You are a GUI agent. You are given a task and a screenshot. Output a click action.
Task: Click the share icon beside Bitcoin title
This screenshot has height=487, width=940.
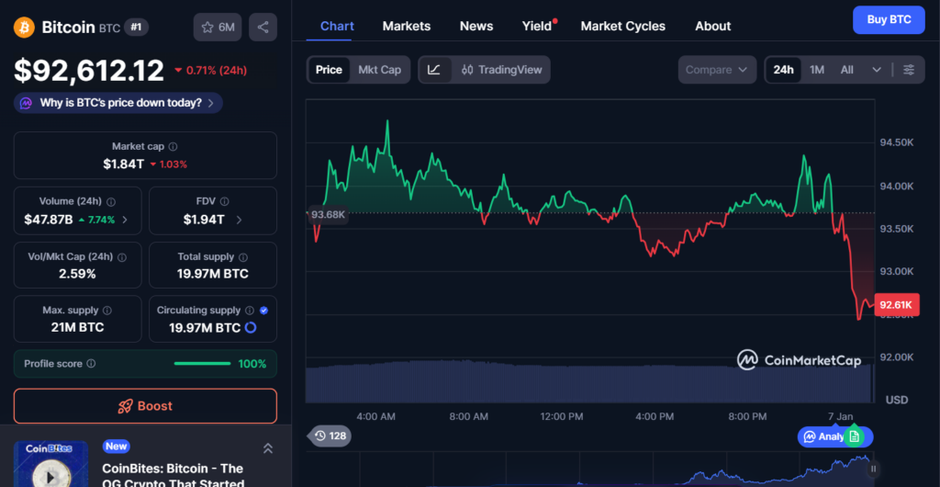263,28
